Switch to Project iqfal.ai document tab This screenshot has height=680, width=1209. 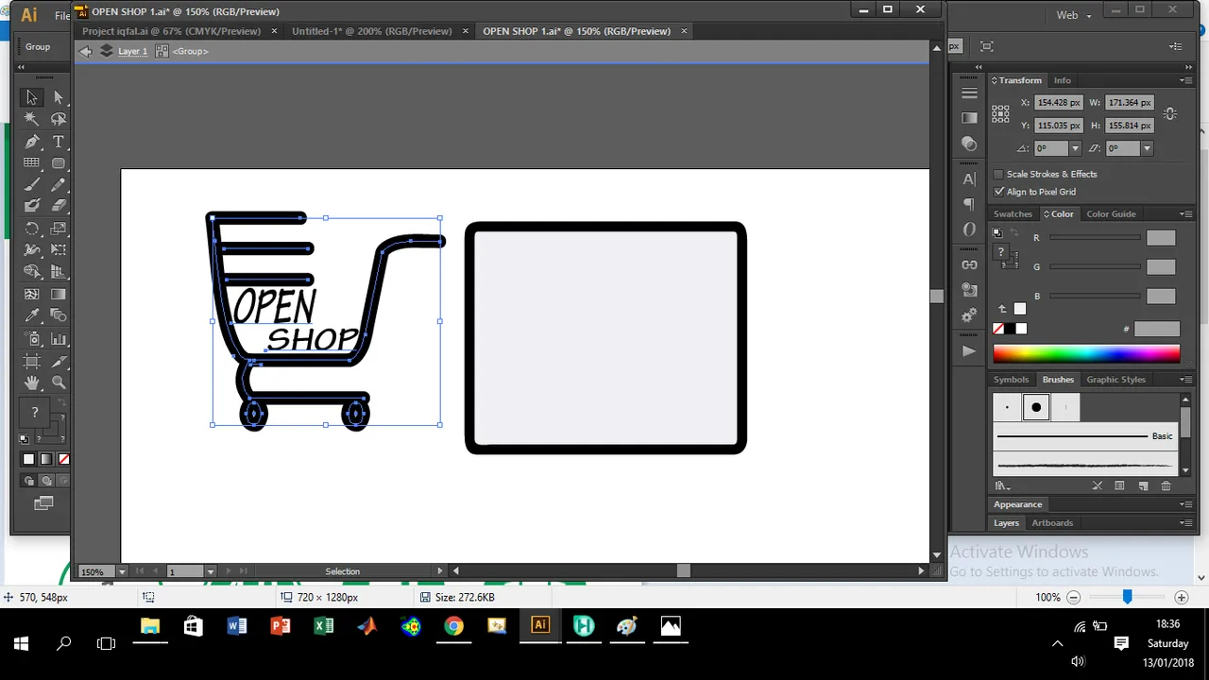(171, 31)
